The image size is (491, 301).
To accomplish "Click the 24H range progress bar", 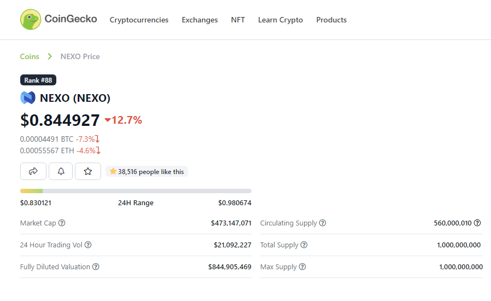I will tap(136, 191).
